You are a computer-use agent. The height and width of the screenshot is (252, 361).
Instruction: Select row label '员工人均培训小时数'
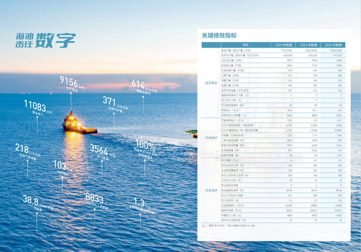[x=232, y=195]
